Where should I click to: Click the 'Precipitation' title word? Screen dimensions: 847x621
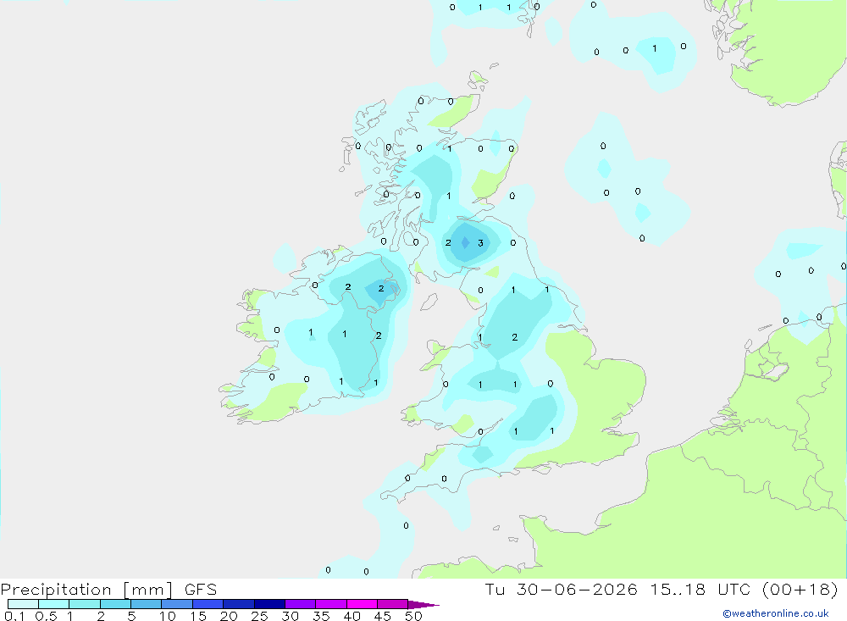[56, 589]
